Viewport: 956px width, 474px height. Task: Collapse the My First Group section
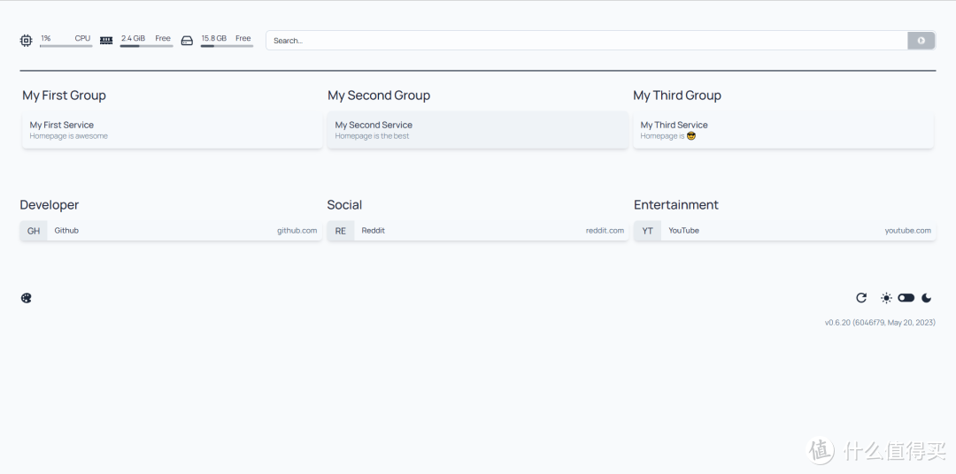pyautogui.click(x=64, y=96)
